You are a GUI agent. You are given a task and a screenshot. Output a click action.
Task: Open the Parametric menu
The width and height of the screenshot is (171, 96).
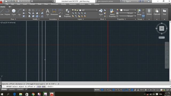(73, 4)
